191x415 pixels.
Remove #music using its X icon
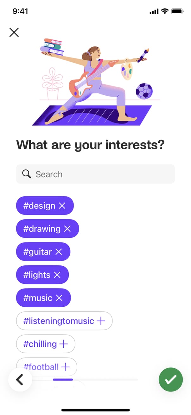(59, 298)
